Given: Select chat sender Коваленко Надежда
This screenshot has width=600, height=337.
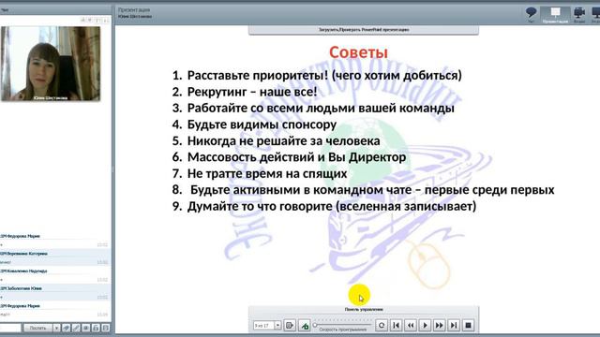Looking at the screenshot, I should coord(23,271).
